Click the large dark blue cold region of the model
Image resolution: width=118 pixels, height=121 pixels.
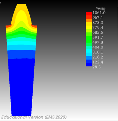tap(21, 87)
